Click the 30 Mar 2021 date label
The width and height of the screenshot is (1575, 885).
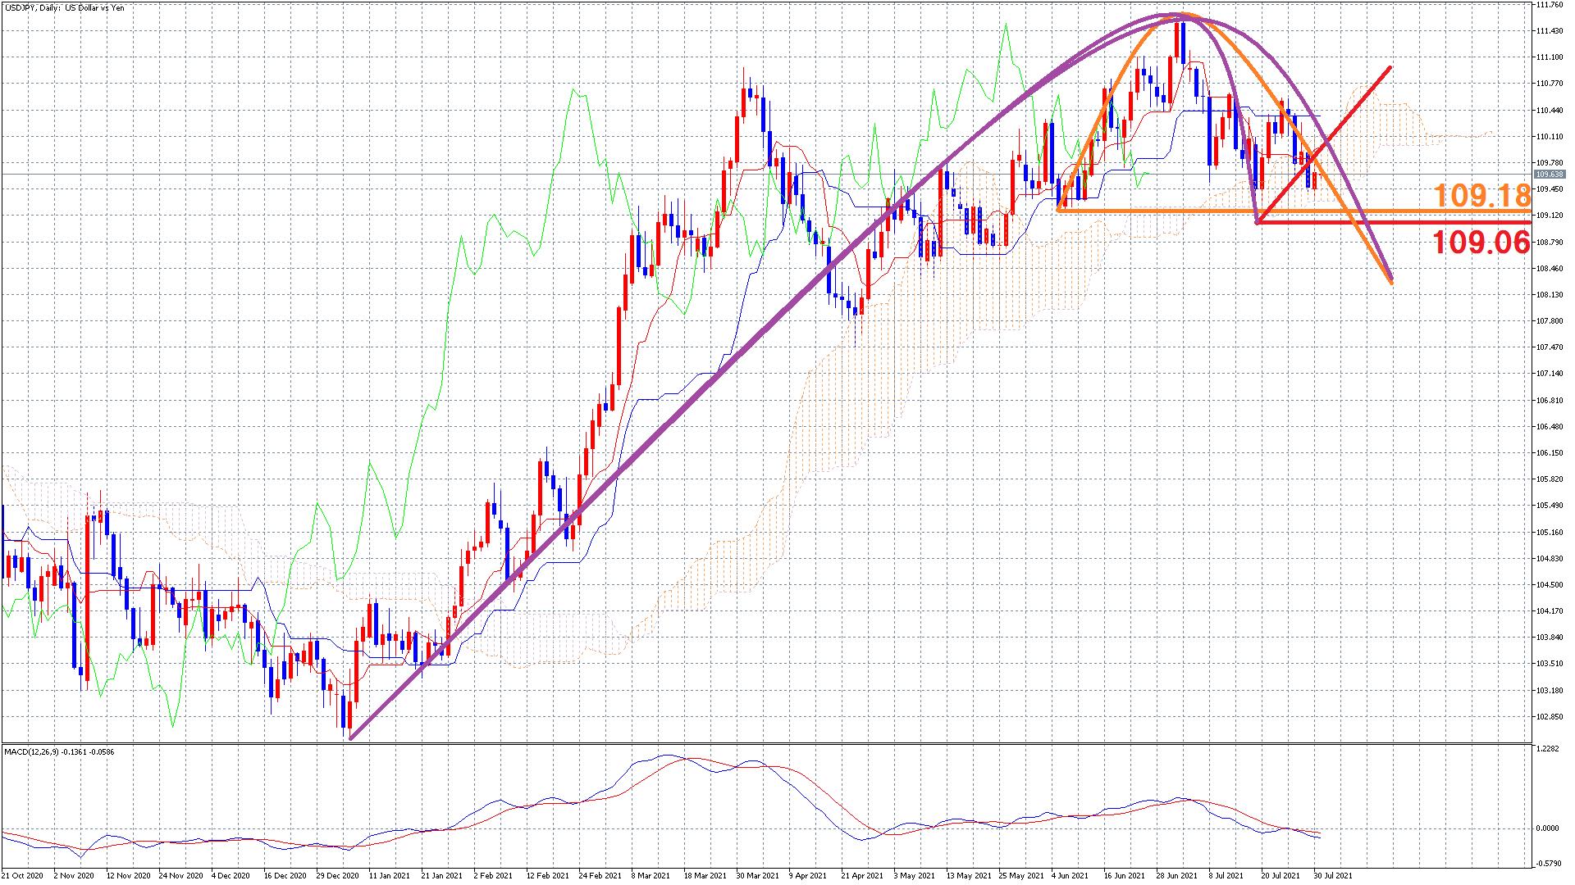tap(756, 876)
